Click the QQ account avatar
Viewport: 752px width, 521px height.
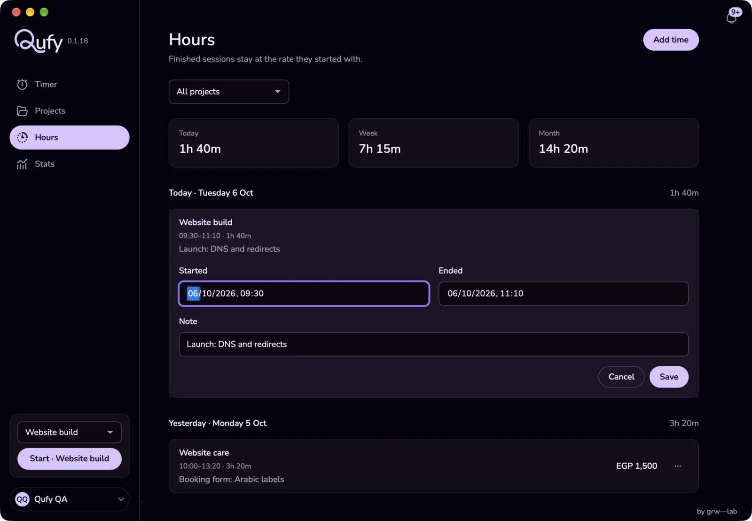click(x=22, y=499)
